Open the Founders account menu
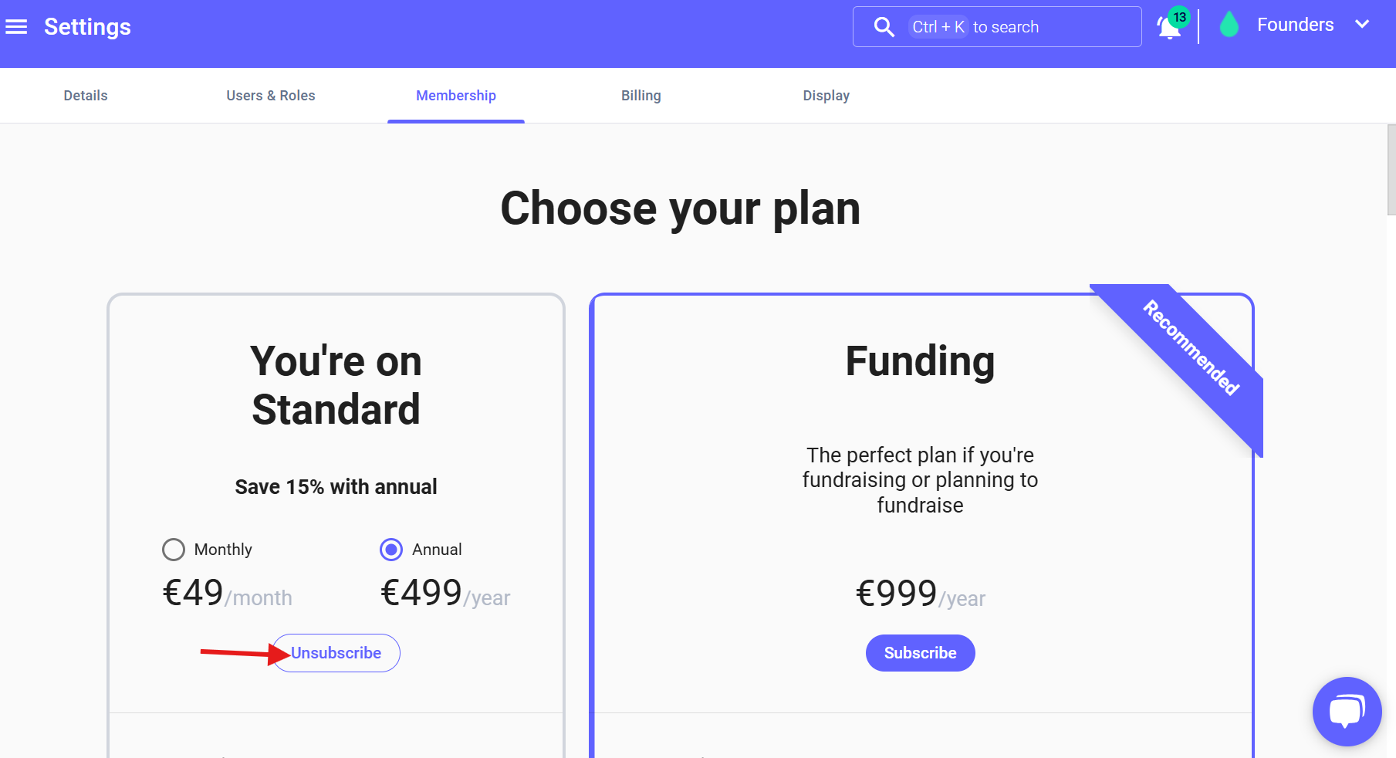This screenshot has width=1396, height=758. tap(1295, 25)
